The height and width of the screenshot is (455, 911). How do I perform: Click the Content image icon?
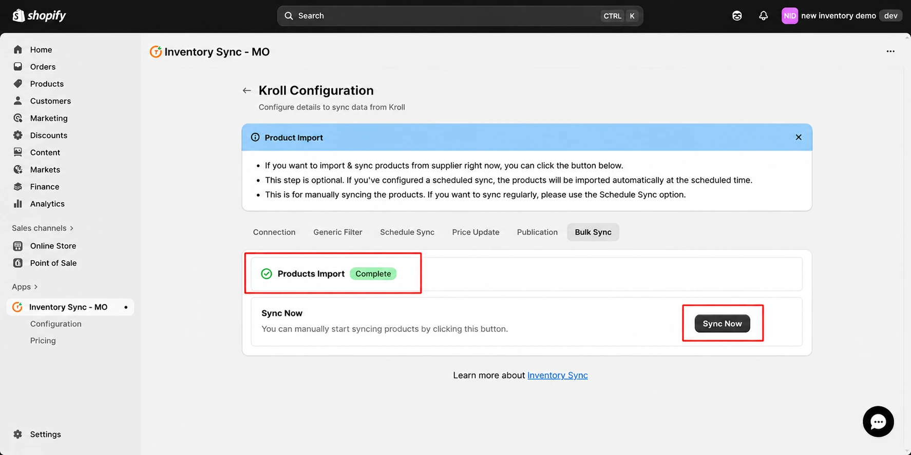18,152
